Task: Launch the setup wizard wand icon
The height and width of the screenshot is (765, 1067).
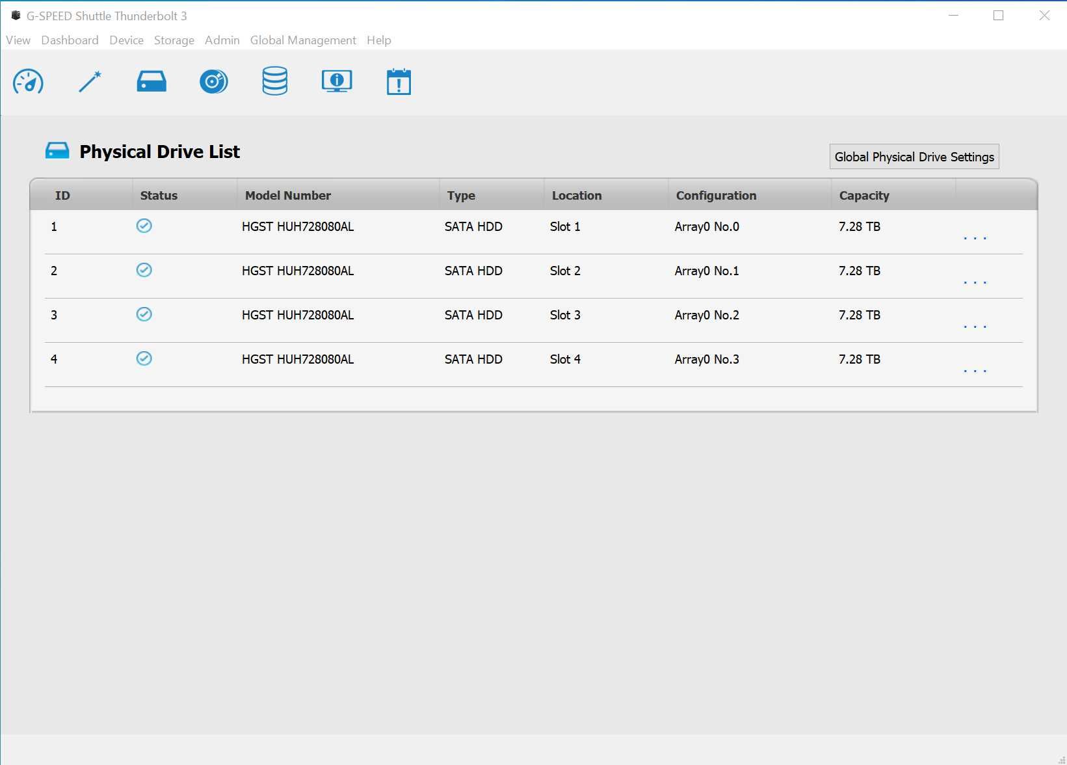Action: (90, 82)
